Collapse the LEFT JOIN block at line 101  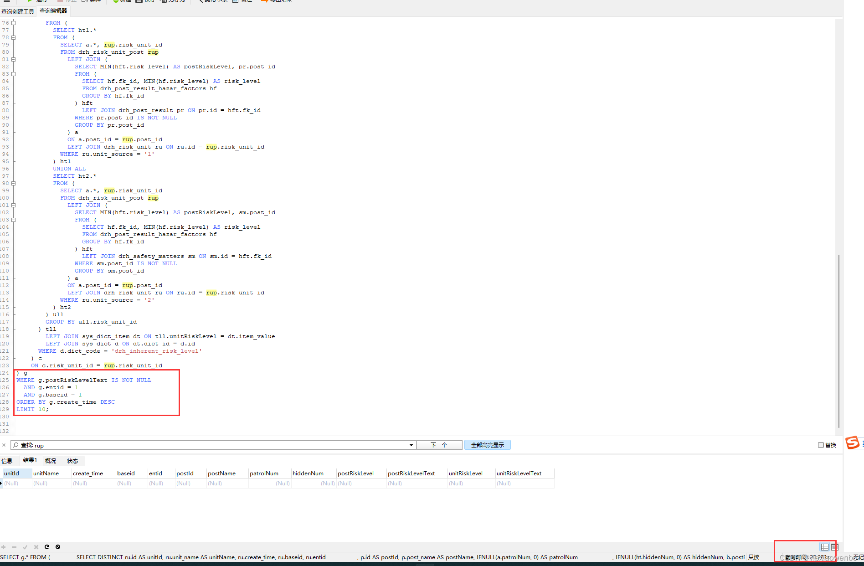pyautogui.click(x=14, y=205)
